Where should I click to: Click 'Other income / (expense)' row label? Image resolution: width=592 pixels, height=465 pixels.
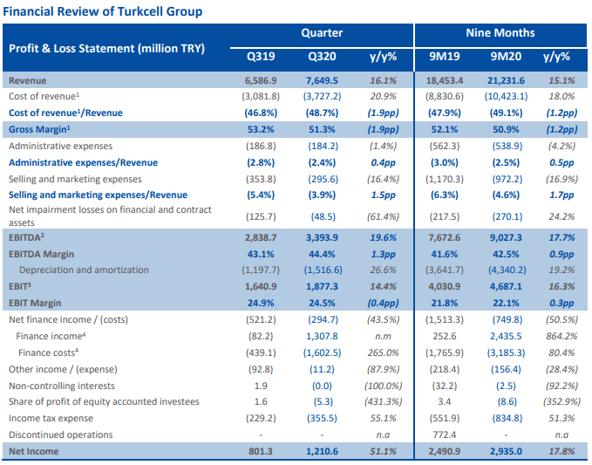[63, 369]
